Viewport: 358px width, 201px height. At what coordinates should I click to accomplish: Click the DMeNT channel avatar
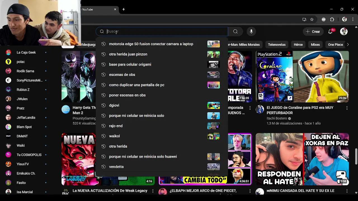[8, 136]
